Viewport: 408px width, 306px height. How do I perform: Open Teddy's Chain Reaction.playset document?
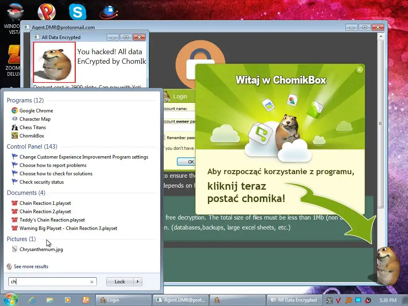click(x=48, y=220)
